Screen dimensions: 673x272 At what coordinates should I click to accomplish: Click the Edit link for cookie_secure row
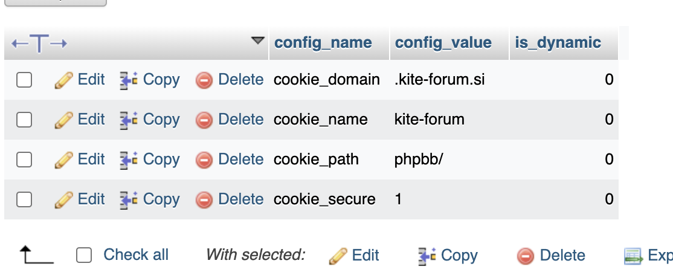point(91,199)
